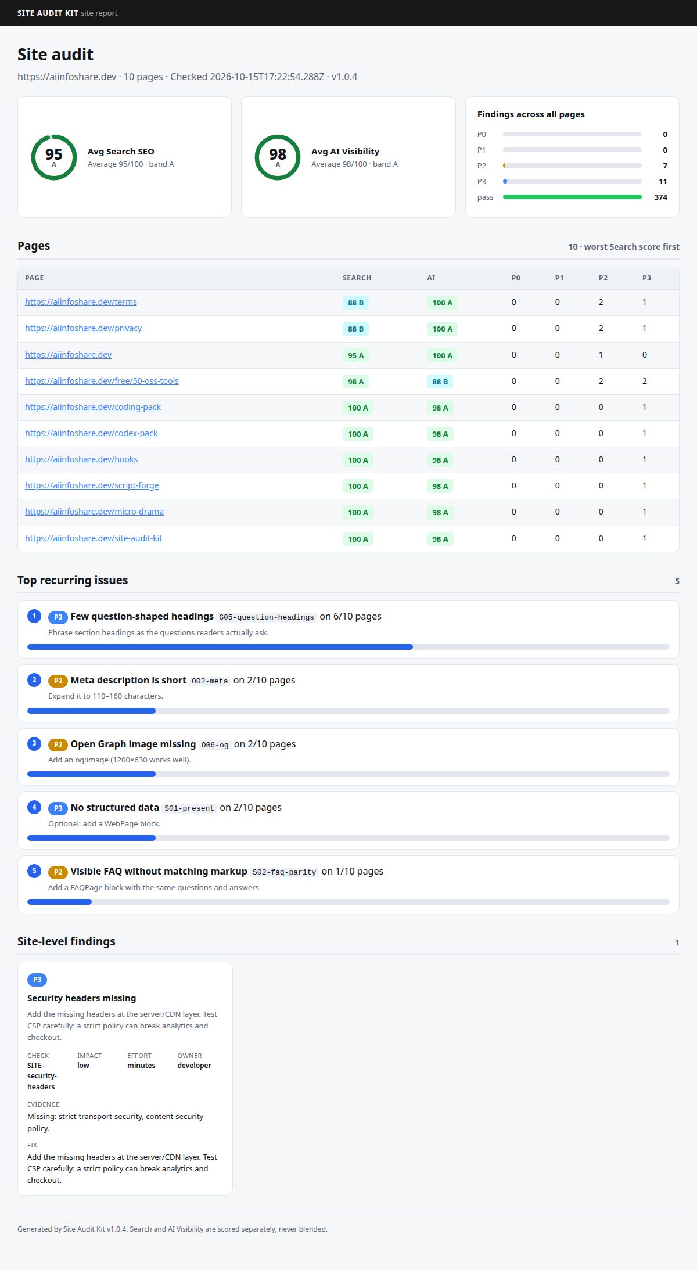Open the https://aiinfoshare.dev home link in the table

(68, 355)
